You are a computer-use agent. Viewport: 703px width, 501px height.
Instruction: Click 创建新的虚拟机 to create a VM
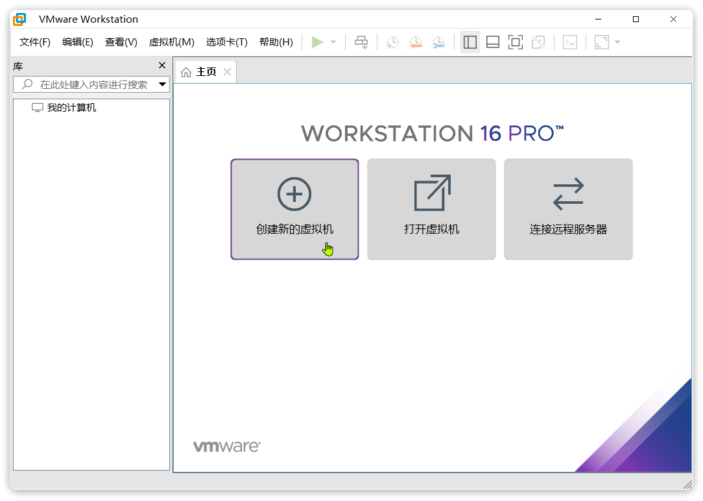(294, 209)
